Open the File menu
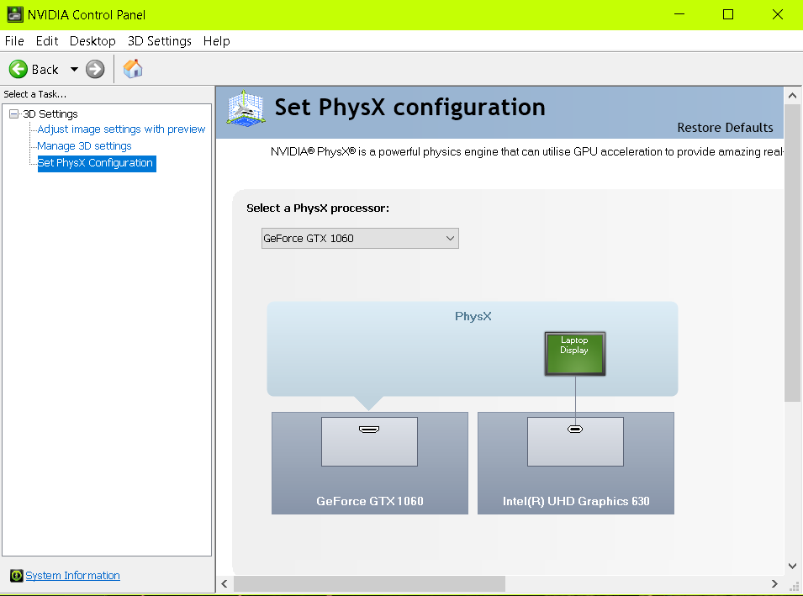The height and width of the screenshot is (596, 803). 14,41
